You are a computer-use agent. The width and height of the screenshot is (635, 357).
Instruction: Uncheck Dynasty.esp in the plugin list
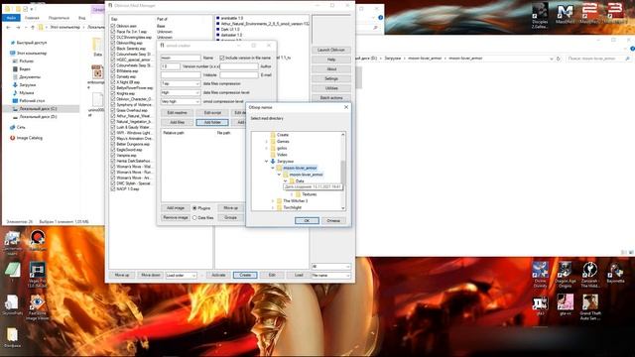tap(113, 76)
